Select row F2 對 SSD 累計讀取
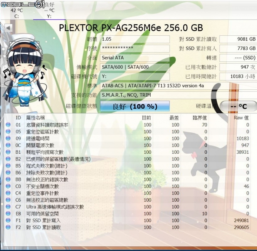257x251 pixels. pyautogui.click(x=127, y=227)
